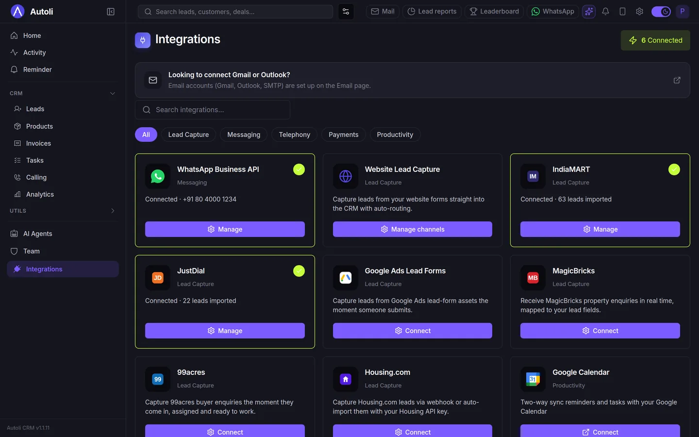Open Home in the sidebar
The width and height of the screenshot is (699, 437).
coord(63,35)
